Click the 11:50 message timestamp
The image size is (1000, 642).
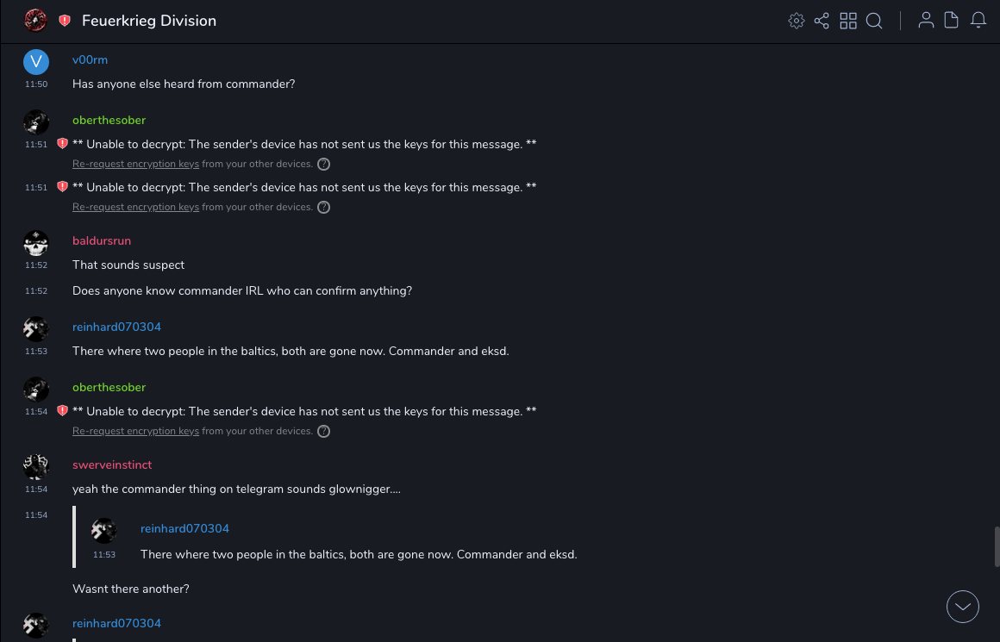coord(36,84)
